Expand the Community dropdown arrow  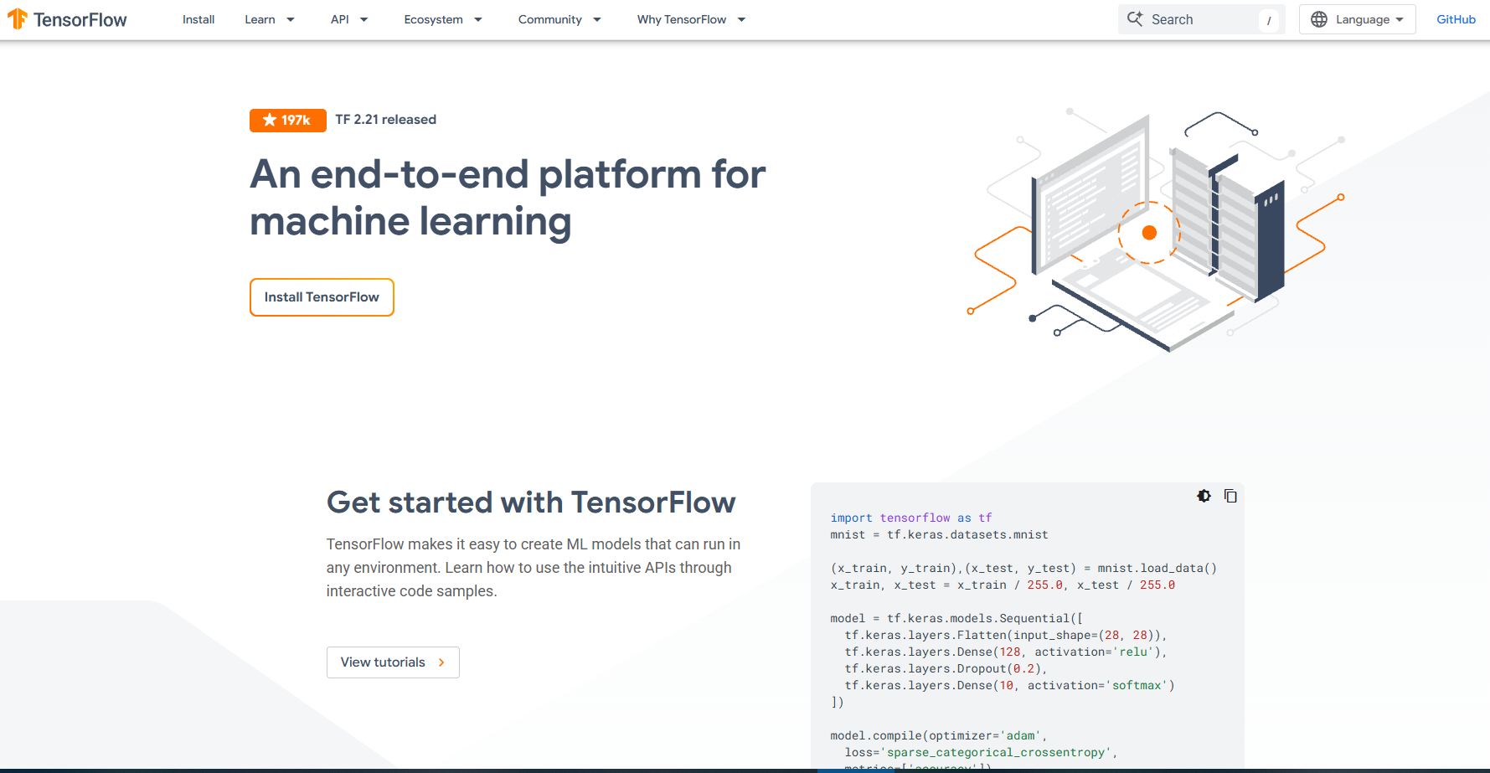pos(597,19)
